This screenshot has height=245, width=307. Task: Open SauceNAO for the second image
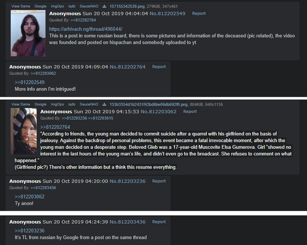(89, 104)
